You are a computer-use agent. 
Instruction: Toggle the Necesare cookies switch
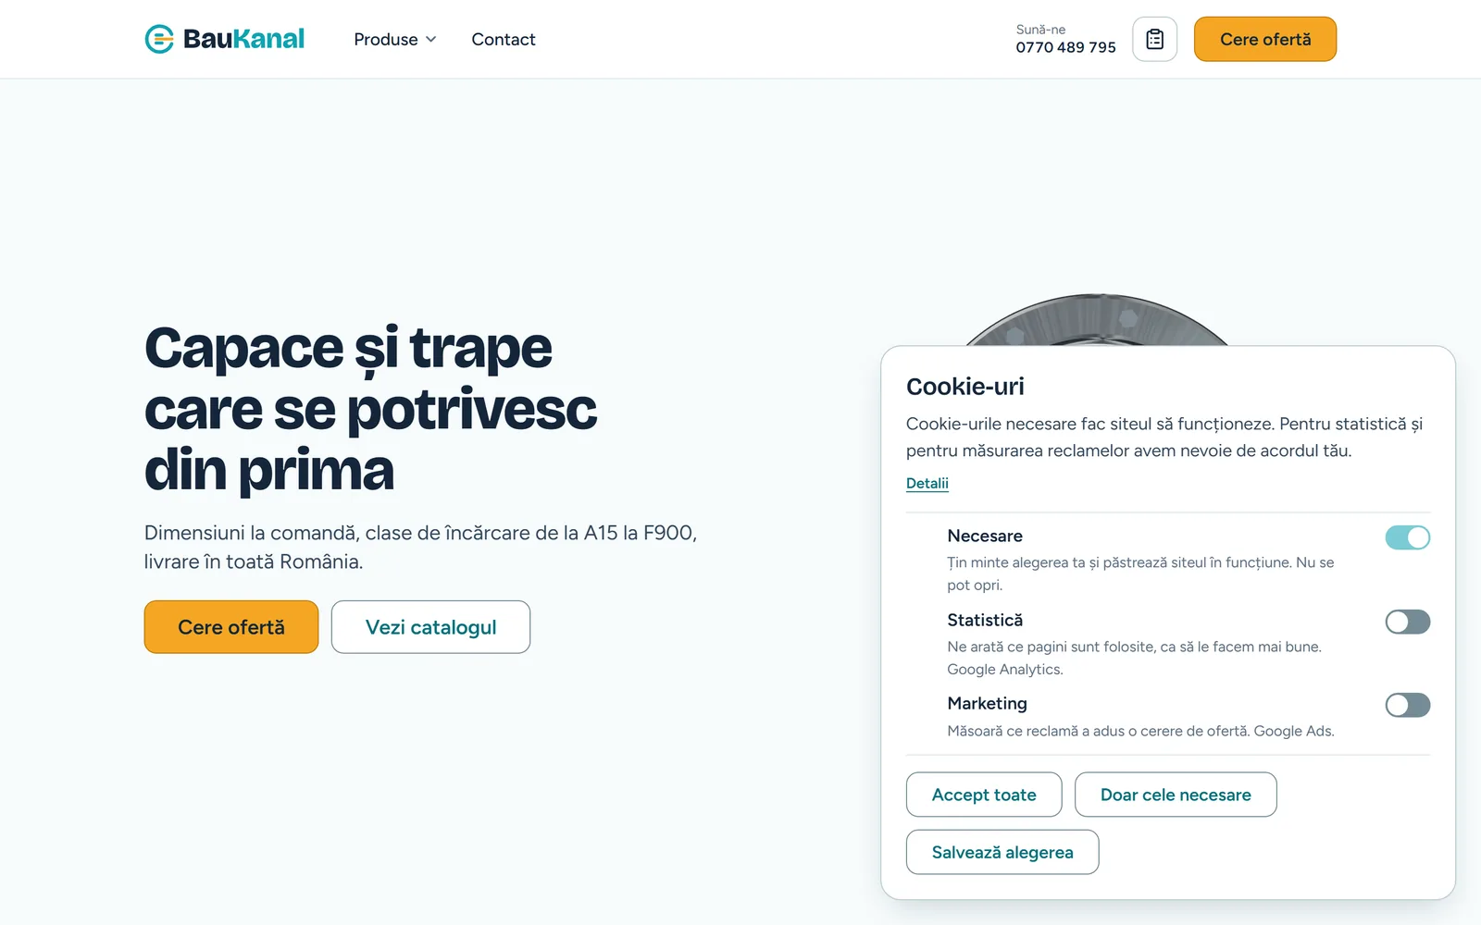tap(1407, 537)
